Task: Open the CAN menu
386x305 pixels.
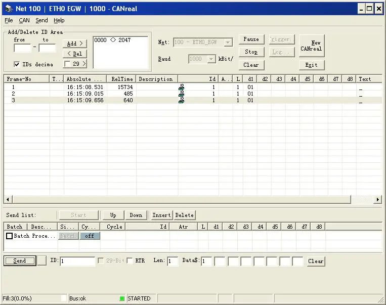Action: point(24,20)
